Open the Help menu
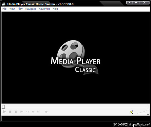151x127 pixels. 55,9
